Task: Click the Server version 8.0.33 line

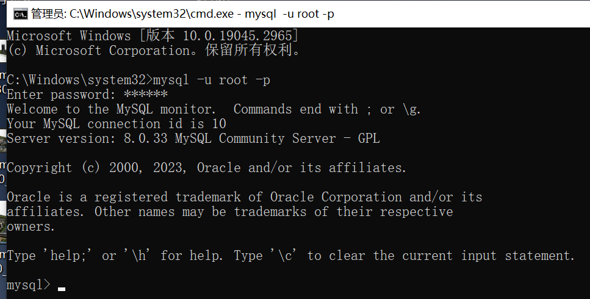Action: point(193,139)
